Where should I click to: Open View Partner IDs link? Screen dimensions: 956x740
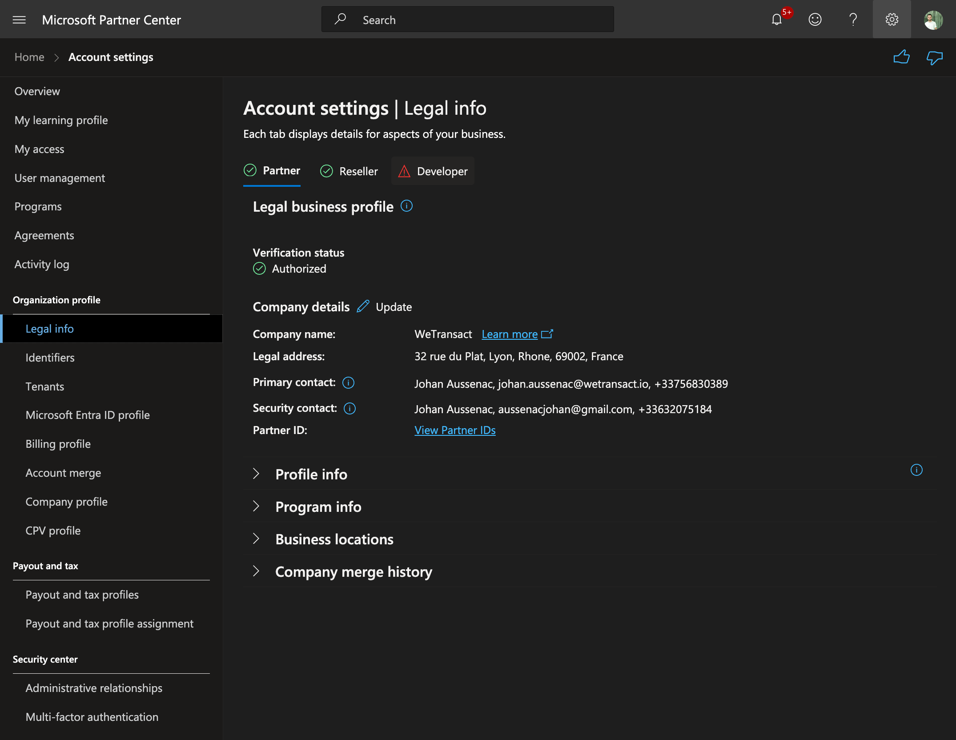click(x=455, y=430)
